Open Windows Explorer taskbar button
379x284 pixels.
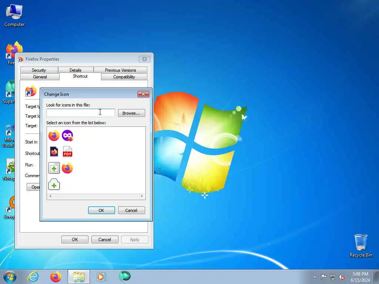tap(79, 277)
